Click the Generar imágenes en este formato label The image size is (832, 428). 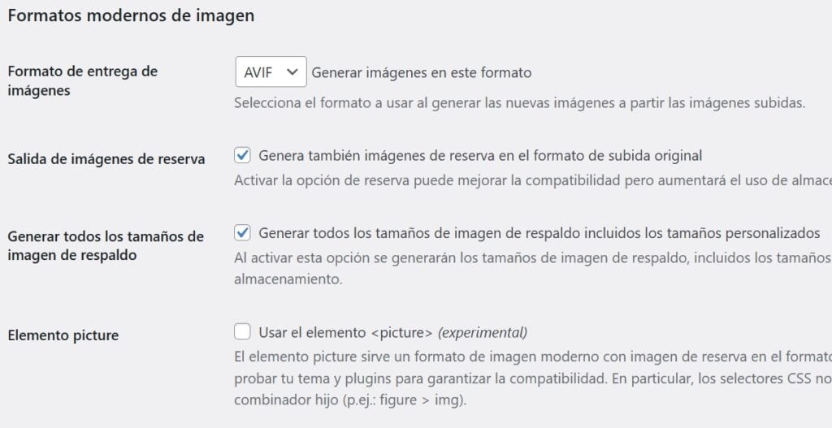pyautogui.click(x=422, y=72)
